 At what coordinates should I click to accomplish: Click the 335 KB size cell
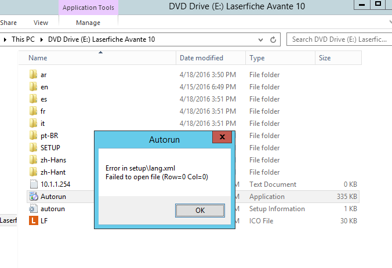pos(347,197)
